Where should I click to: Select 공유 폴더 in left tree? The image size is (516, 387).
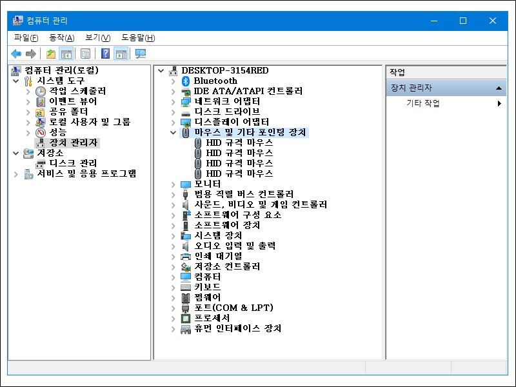click(x=68, y=112)
